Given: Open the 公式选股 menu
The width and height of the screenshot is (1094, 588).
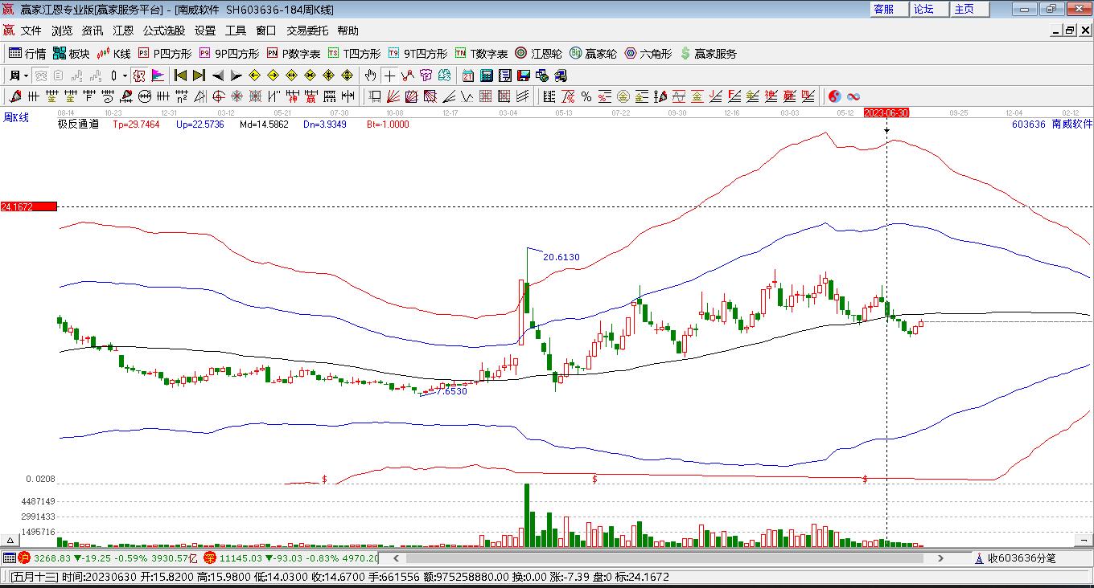Looking at the screenshot, I should point(164,31).
